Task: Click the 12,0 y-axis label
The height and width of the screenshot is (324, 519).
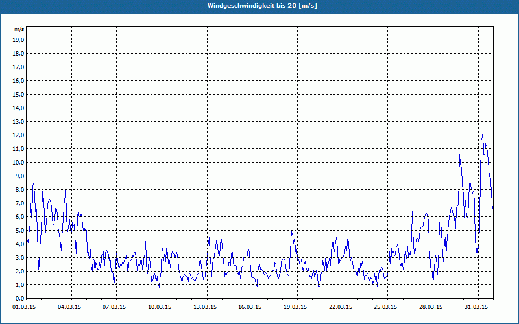Action: tap(18, 135)
